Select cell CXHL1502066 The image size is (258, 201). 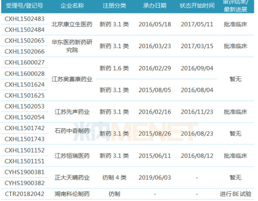click(x=25, y=52)
